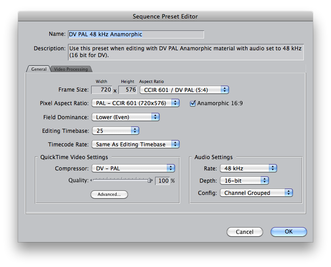
Task: Open the audio Config dropdown
Action: [x=256, y=193]
